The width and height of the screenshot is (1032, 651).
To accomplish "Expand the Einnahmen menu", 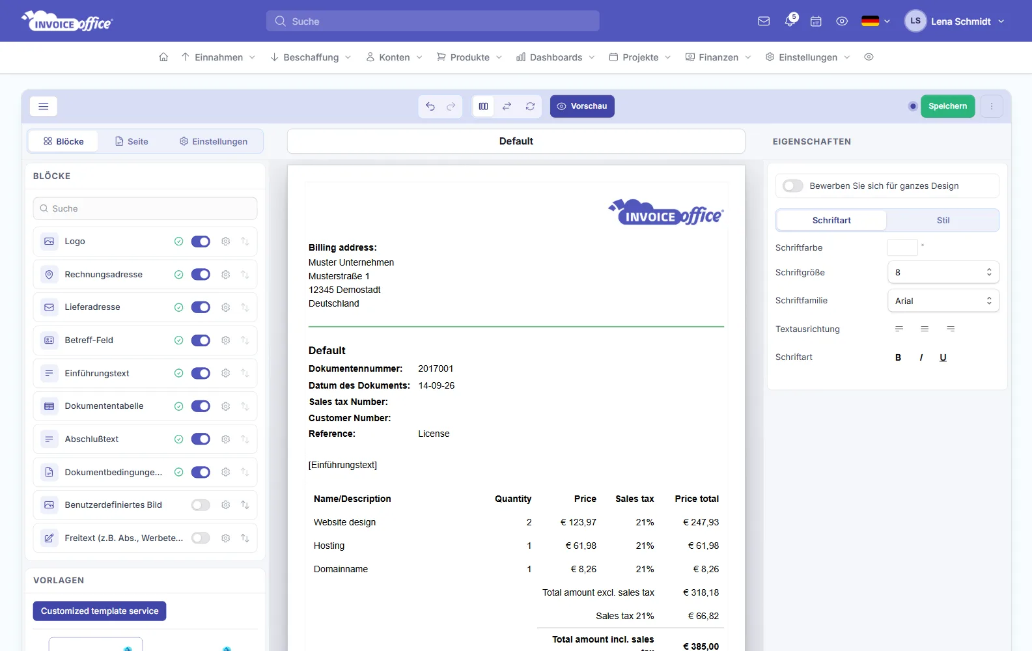I will [x=218, y=57].
